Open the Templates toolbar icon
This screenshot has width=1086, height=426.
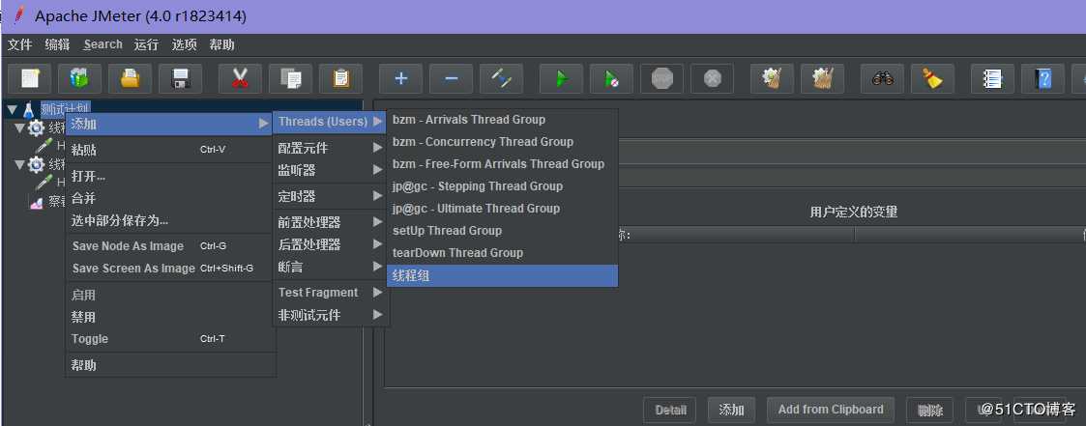pos(79,78)
